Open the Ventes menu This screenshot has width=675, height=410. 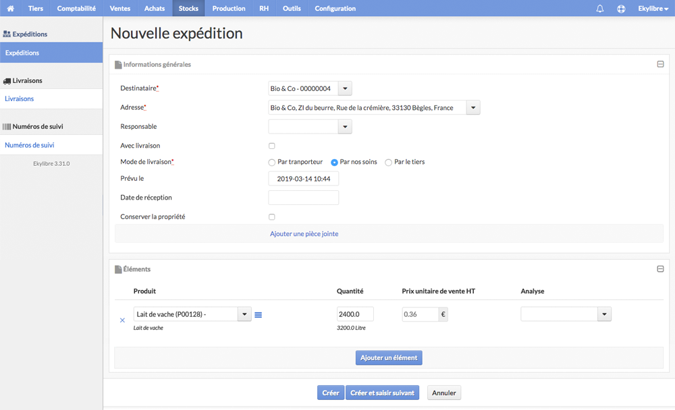coord(119,8)
